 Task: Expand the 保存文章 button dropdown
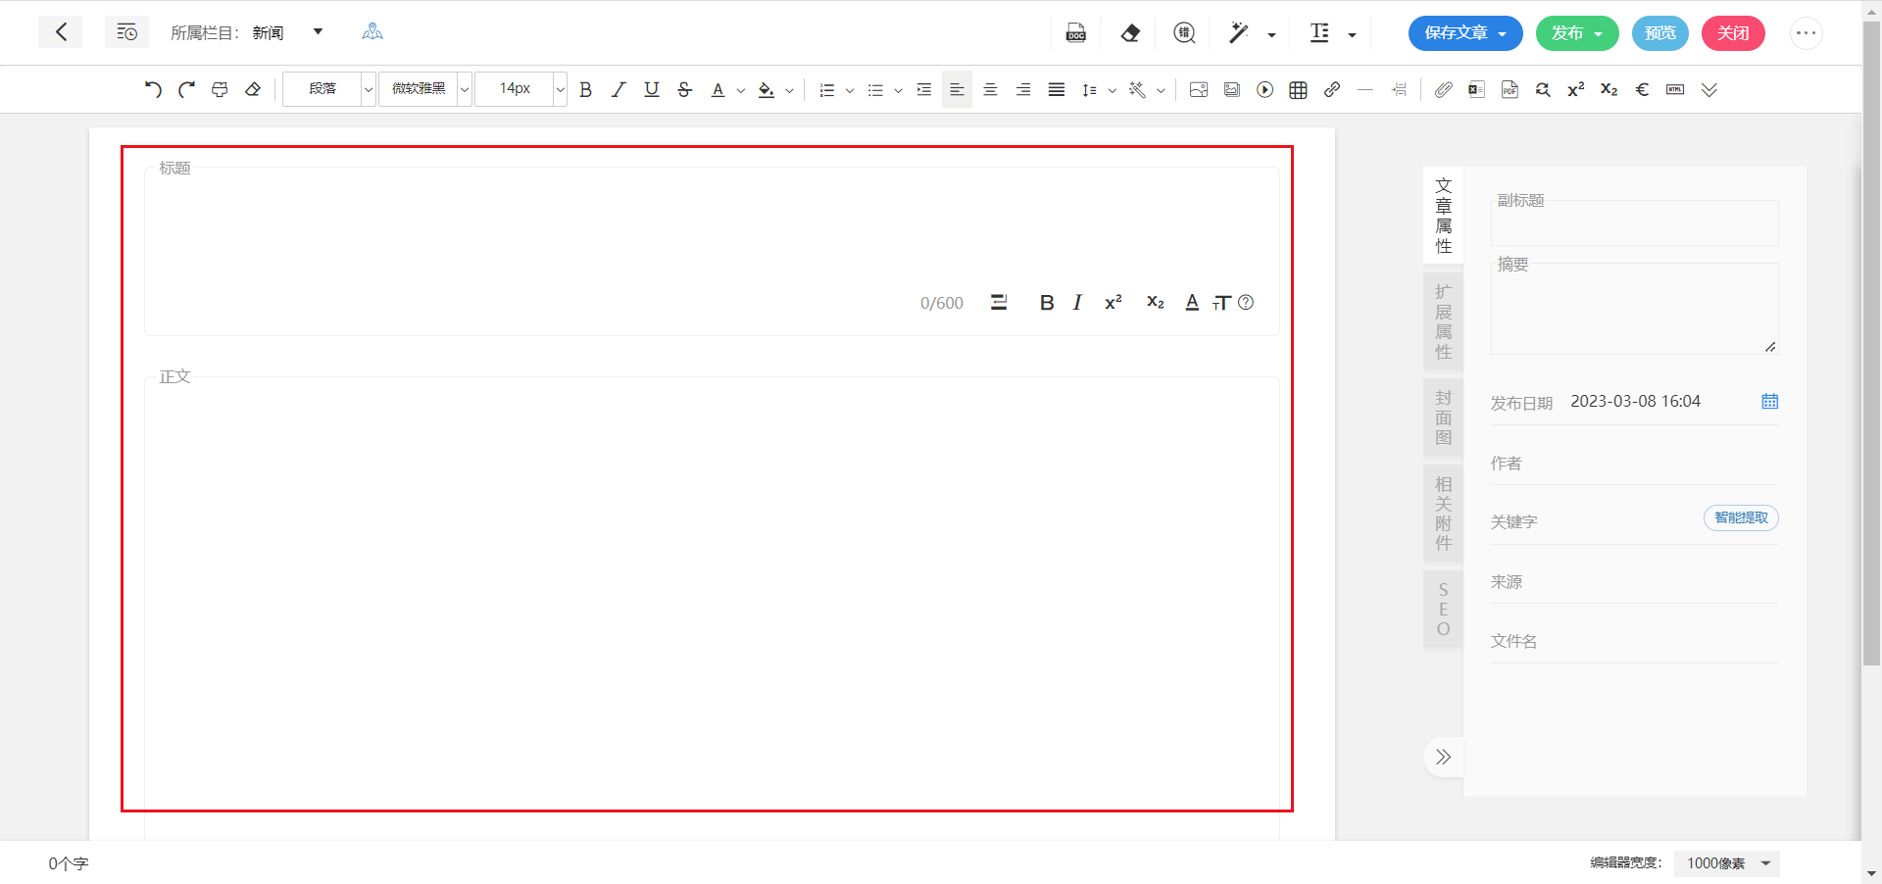point(1502,34)
